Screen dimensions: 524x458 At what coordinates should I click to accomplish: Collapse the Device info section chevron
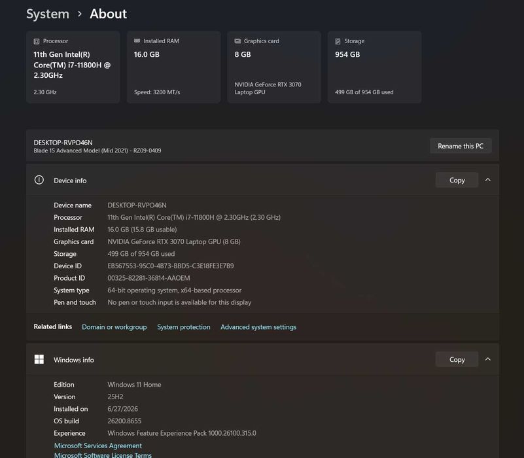coord(488,180)
